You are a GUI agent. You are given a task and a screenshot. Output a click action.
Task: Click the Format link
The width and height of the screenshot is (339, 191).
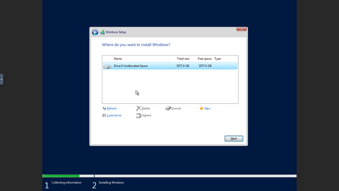tap(176, 108)
